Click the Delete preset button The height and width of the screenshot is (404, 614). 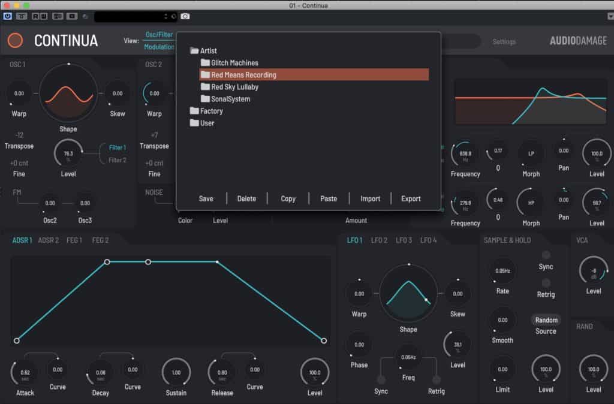(x=246, y=198)
